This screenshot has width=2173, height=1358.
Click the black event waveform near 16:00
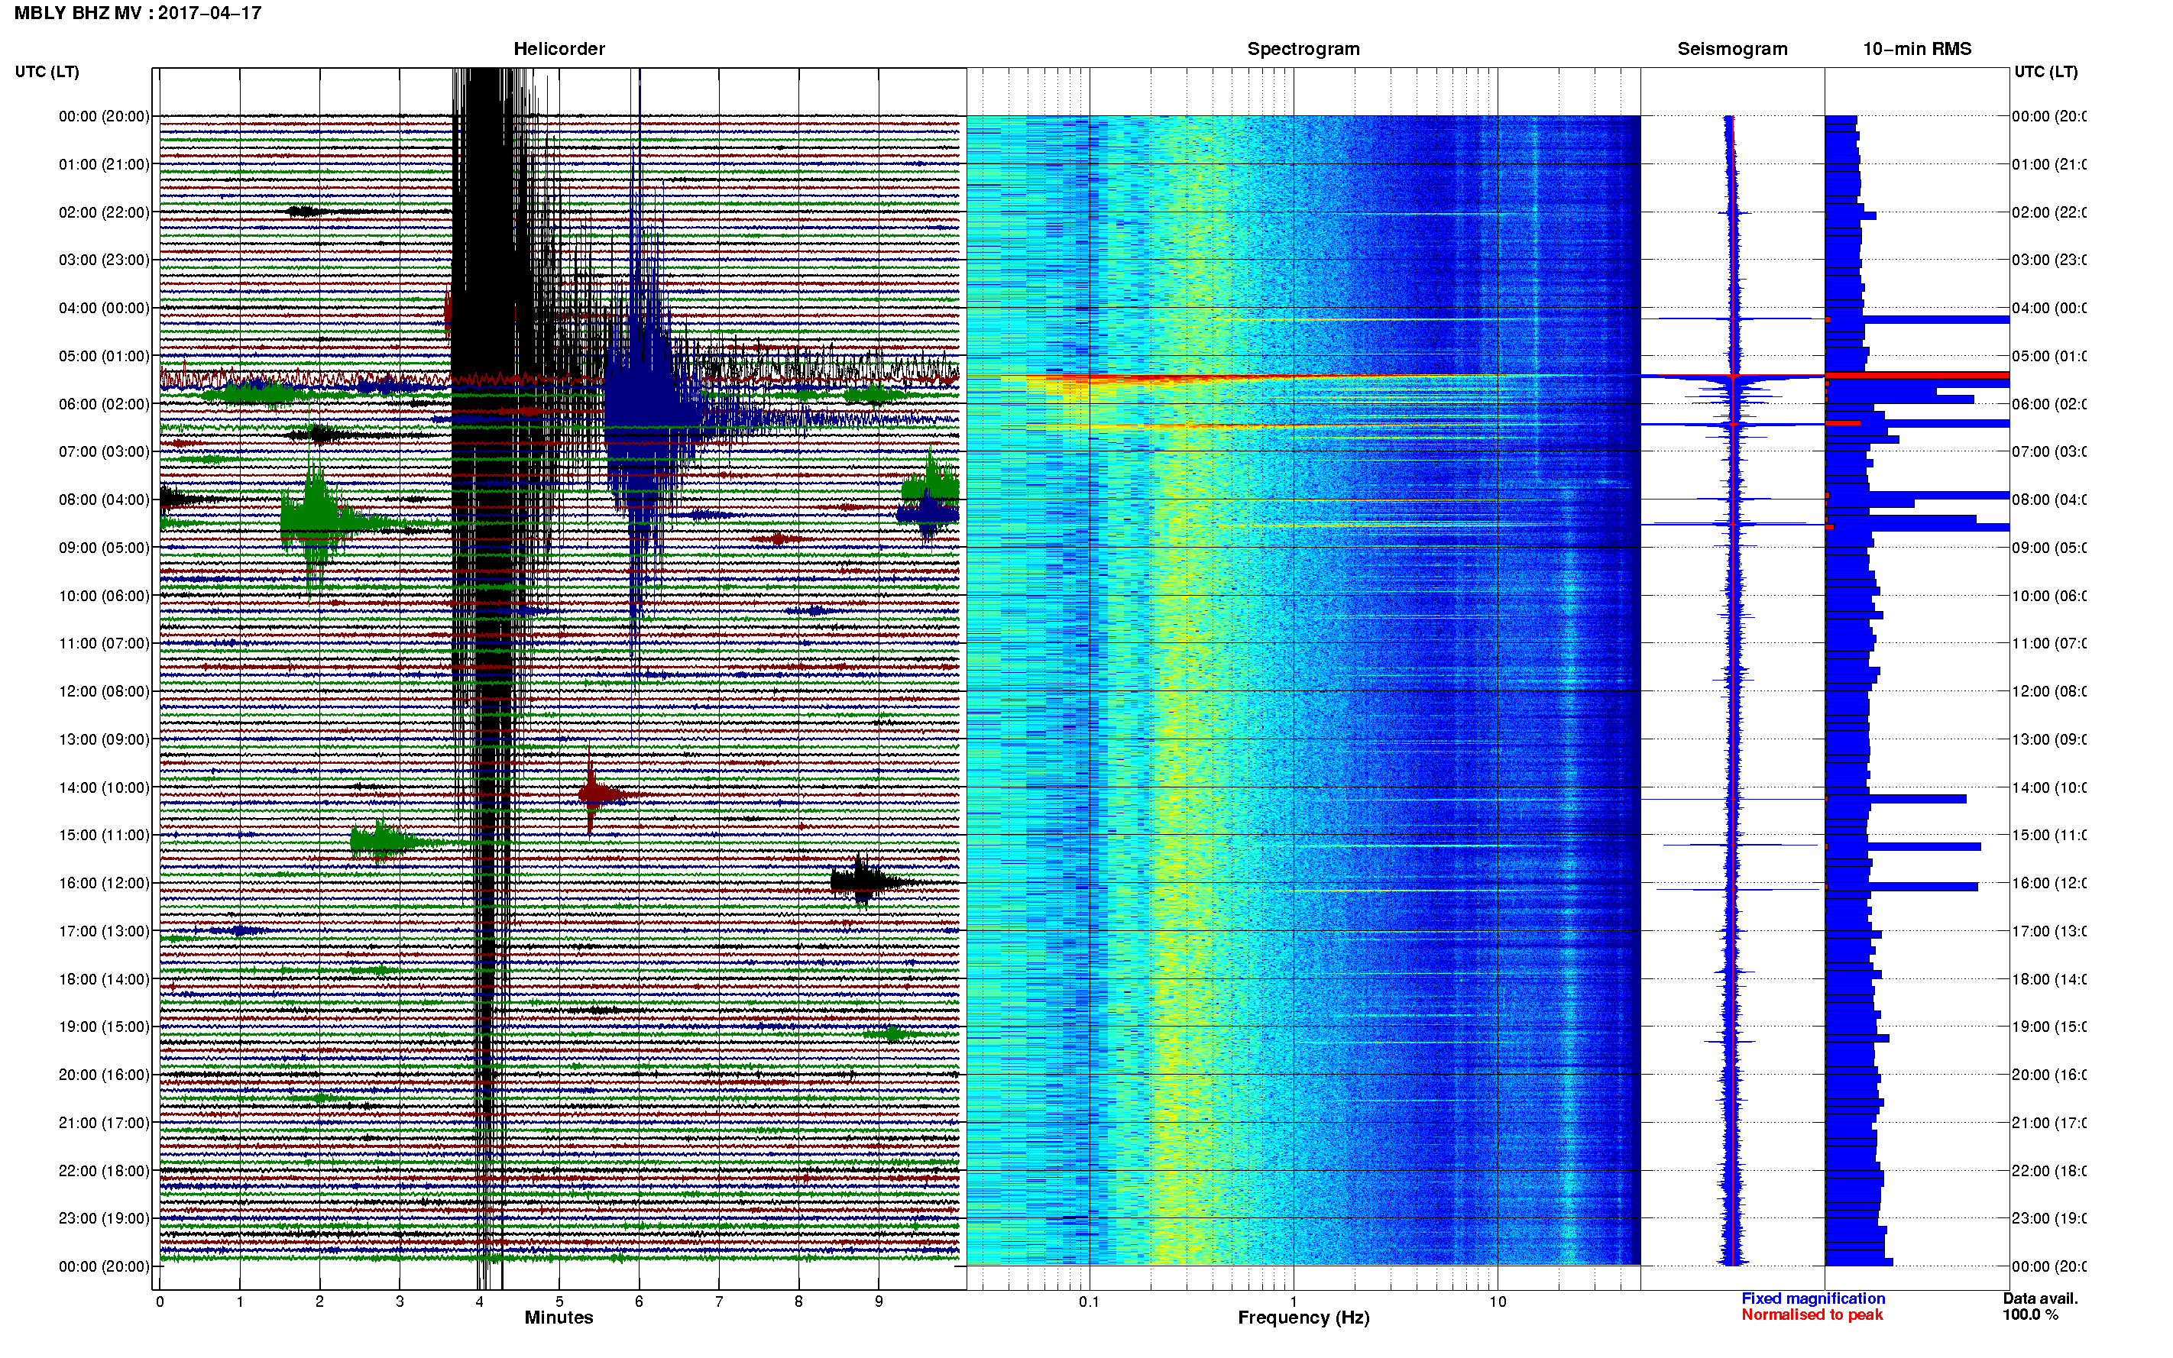(x=863, y=882)
